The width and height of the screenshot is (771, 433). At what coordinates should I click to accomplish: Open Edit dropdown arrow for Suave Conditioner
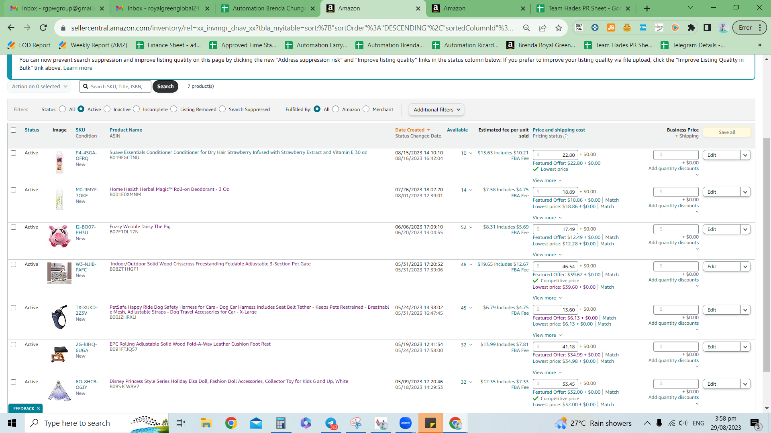coord(746,155)
